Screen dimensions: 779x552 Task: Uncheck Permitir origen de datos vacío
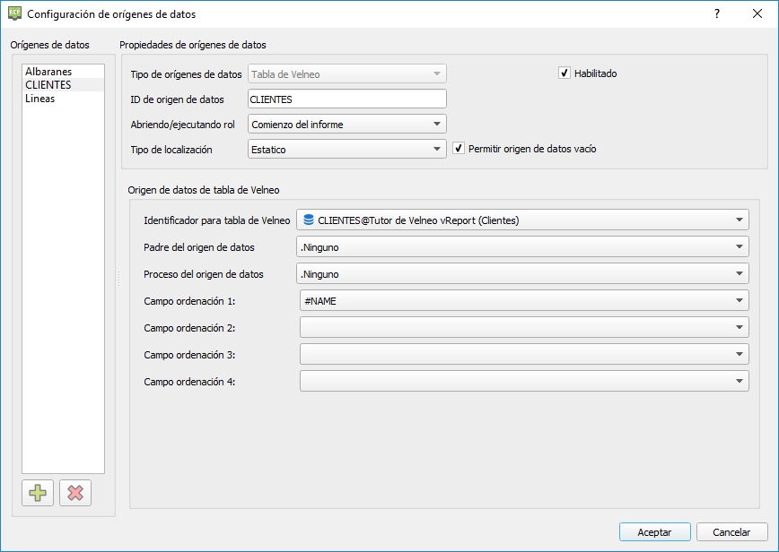(459, 149)
